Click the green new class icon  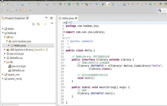[150, 4]
